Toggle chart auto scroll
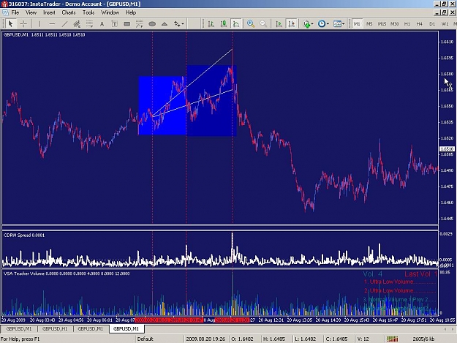The width and height of the screenshot is (457, 343). tap(279, 24)
